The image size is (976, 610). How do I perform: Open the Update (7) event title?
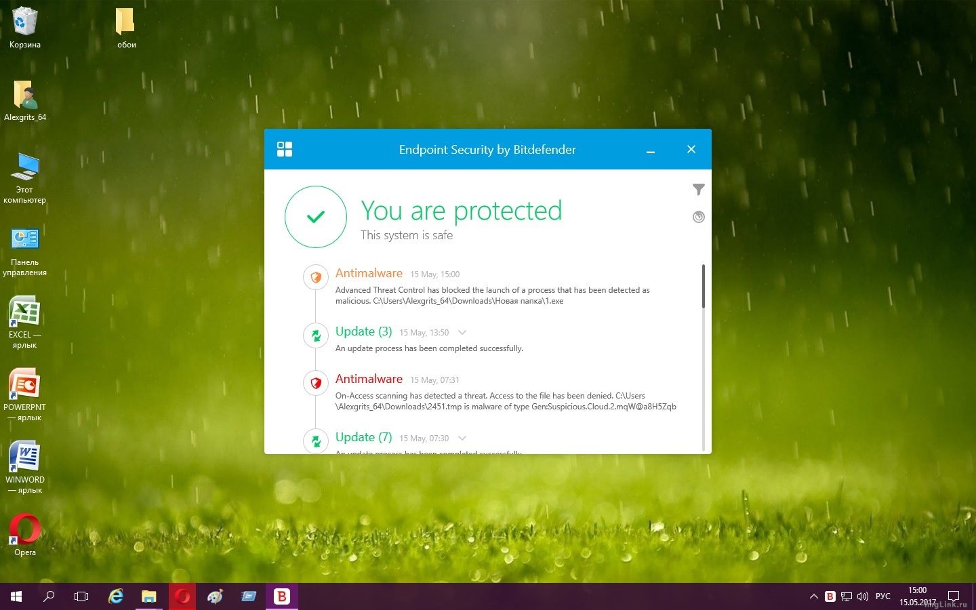(364, 437)
